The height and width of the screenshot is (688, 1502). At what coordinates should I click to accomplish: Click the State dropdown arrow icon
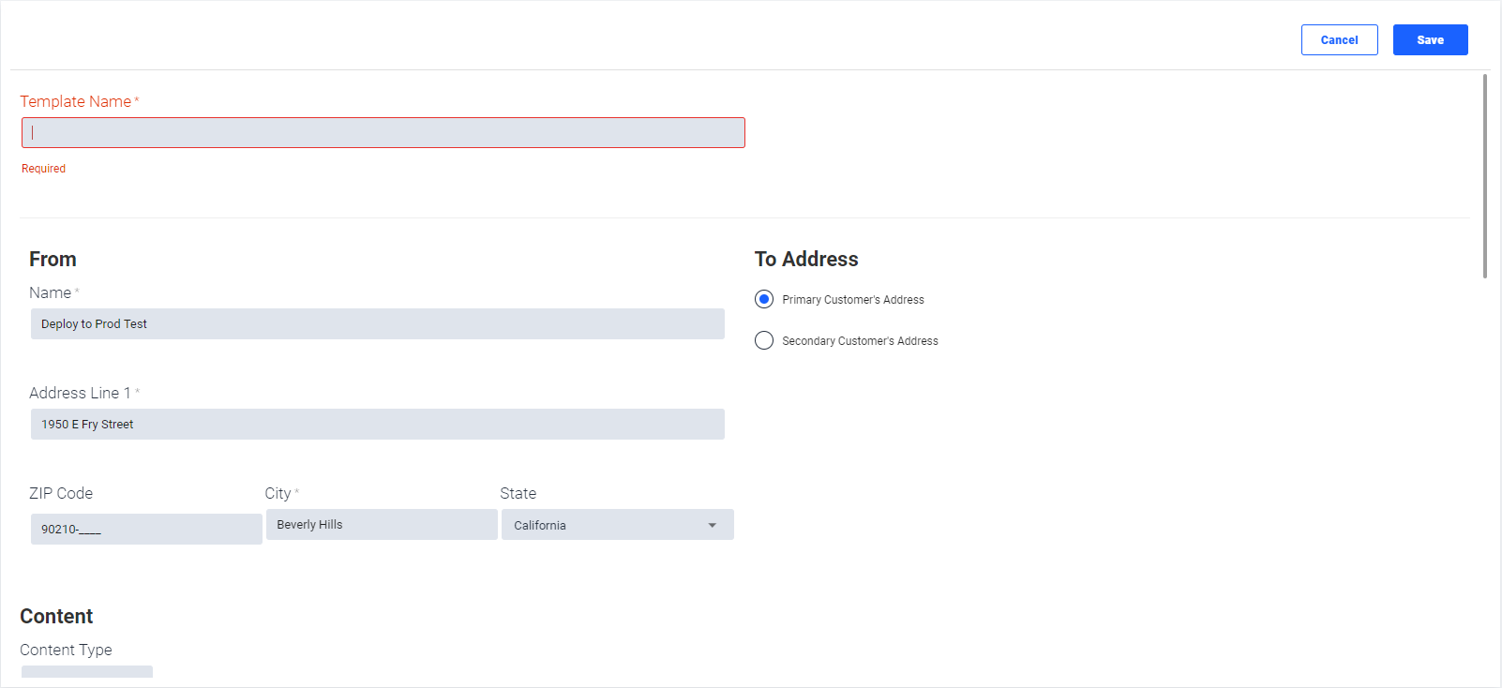(x=713, y=525)
